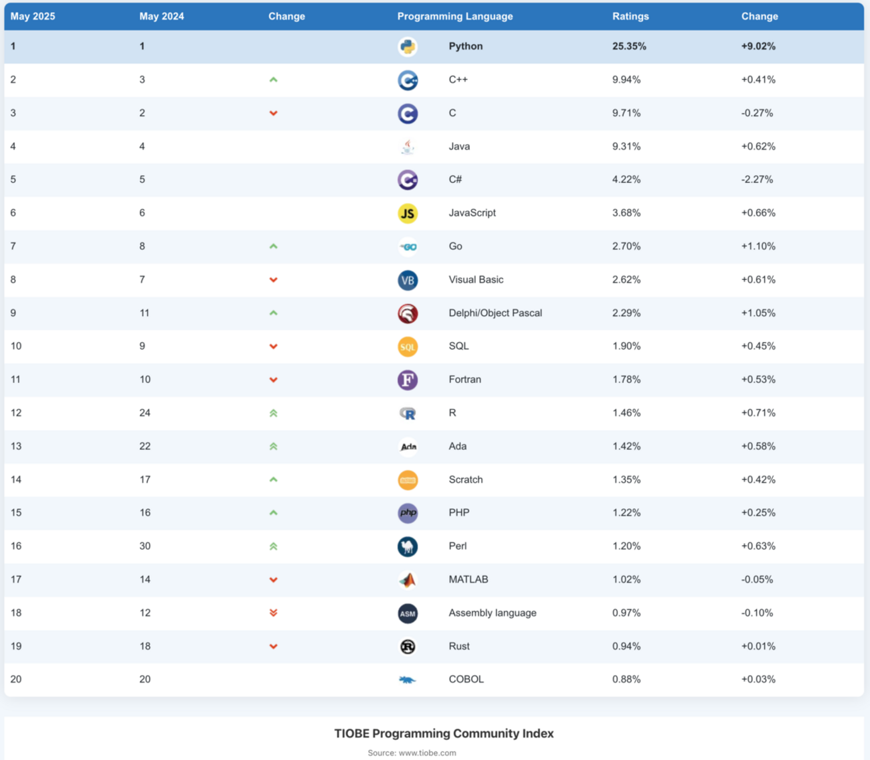This screenshot has width=870, height=760.
Task: Click the PHP logo icon
Action: coord(408,514)
